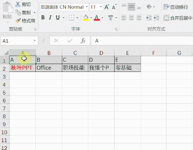Click cell D2 containing 我懂个P
This screenshot has width=193, height=150.
click(101, 68)
